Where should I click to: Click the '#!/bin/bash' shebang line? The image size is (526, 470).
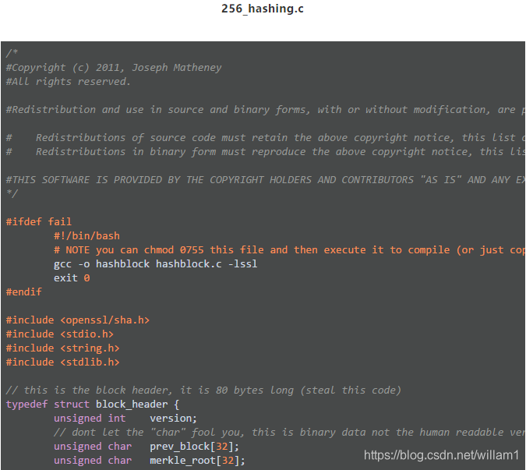pyautogui.click(x=86, y=236)
